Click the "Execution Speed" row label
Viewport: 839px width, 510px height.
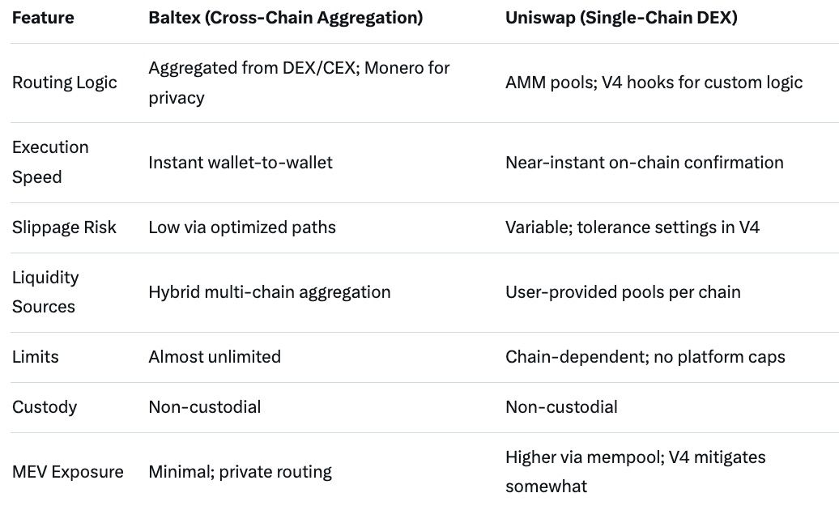point(50,162)
